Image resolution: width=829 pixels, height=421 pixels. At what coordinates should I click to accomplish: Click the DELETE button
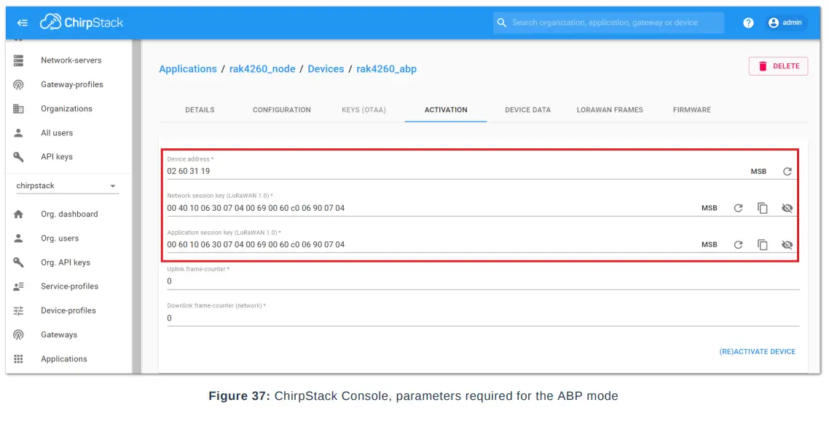[778, 65]
